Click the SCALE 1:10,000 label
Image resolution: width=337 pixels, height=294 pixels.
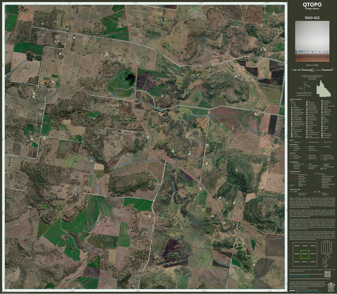312,65
